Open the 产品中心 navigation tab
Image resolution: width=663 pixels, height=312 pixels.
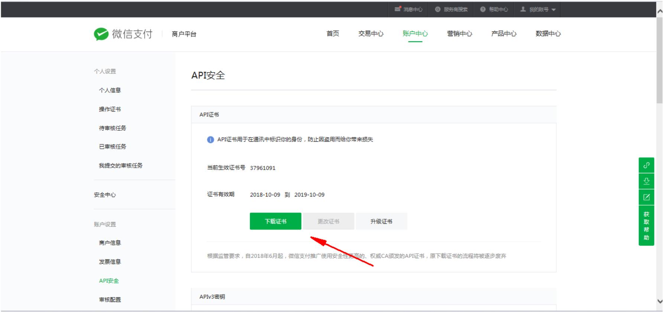click(504, 34)
